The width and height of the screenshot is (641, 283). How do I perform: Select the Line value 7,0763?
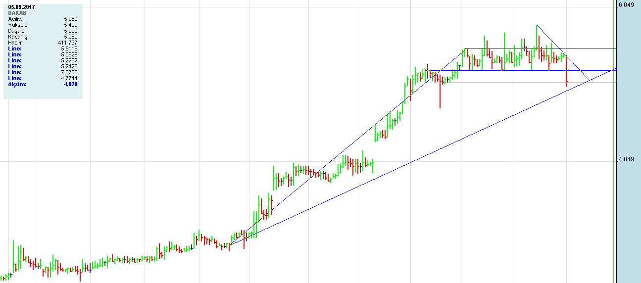(x=69, y=72)
